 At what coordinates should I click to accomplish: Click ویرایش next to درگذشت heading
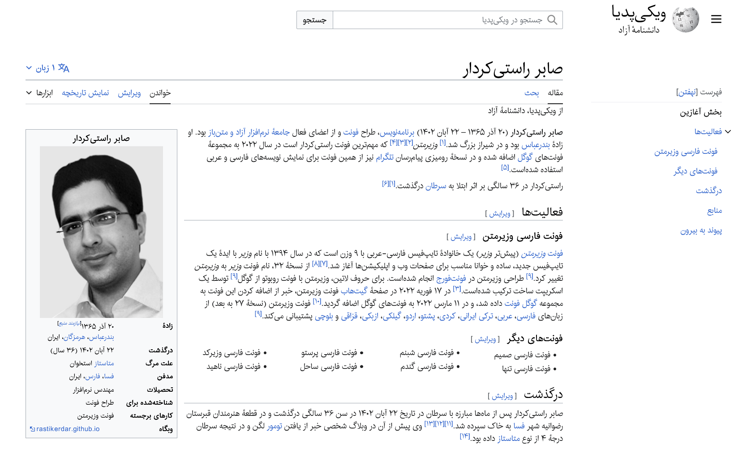502,396
